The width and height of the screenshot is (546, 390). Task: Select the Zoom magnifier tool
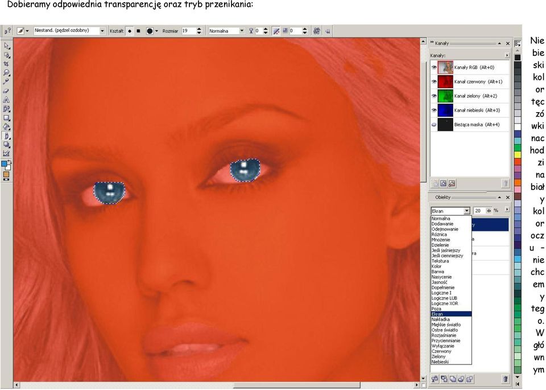[x=7, y=73]
